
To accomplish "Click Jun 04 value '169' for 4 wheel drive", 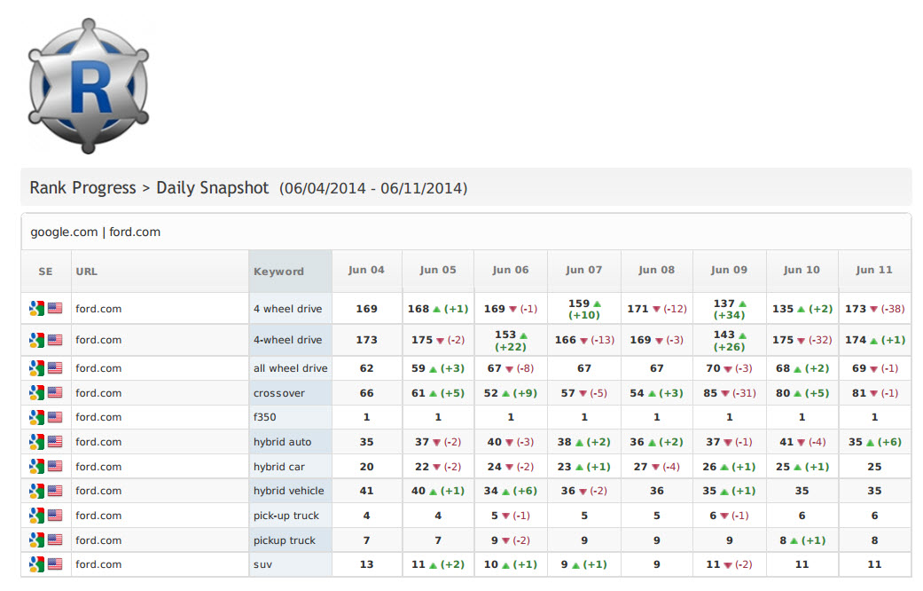I will 366,309.
